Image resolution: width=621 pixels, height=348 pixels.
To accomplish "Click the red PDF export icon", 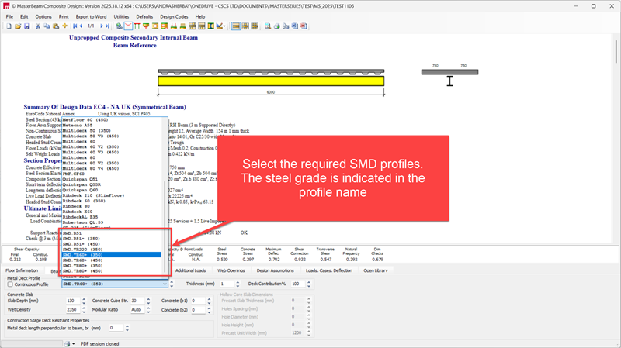I will [304, 26].
